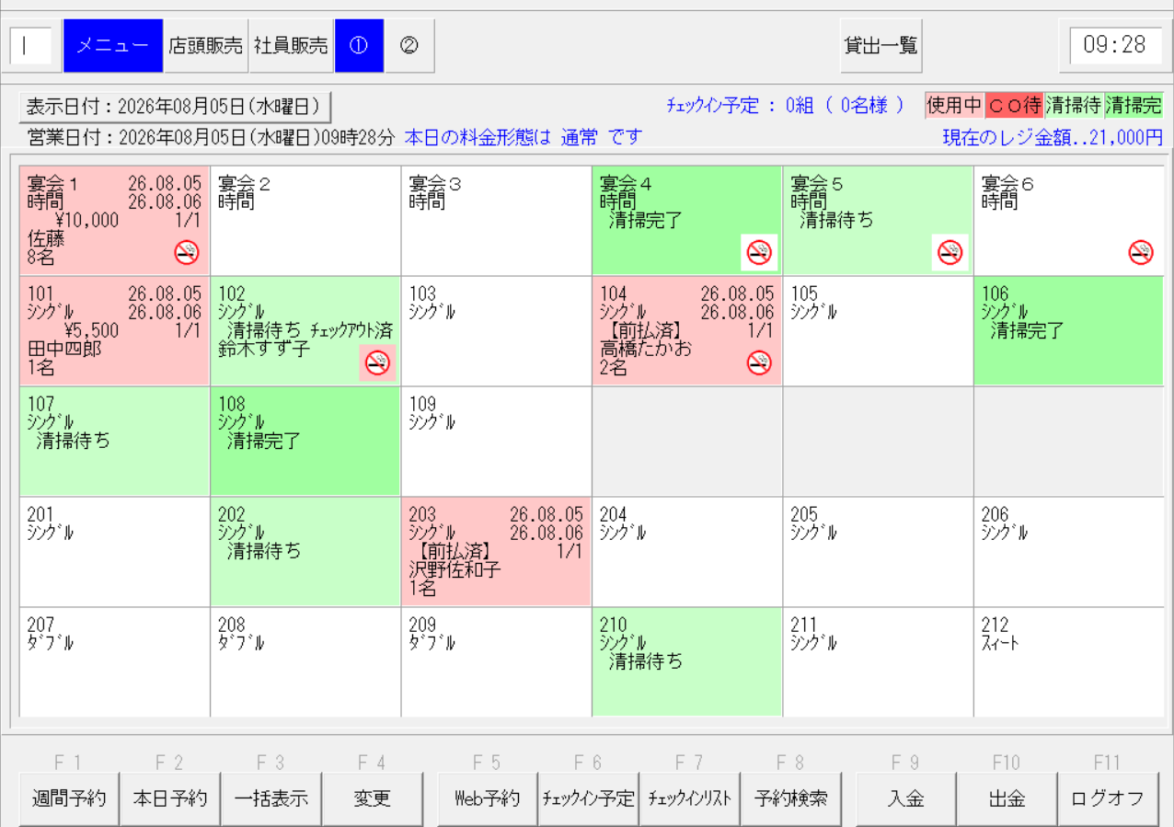Click 一括表示 (F3) button
This screenshot has width=1174, height=827.
point(271,798)
